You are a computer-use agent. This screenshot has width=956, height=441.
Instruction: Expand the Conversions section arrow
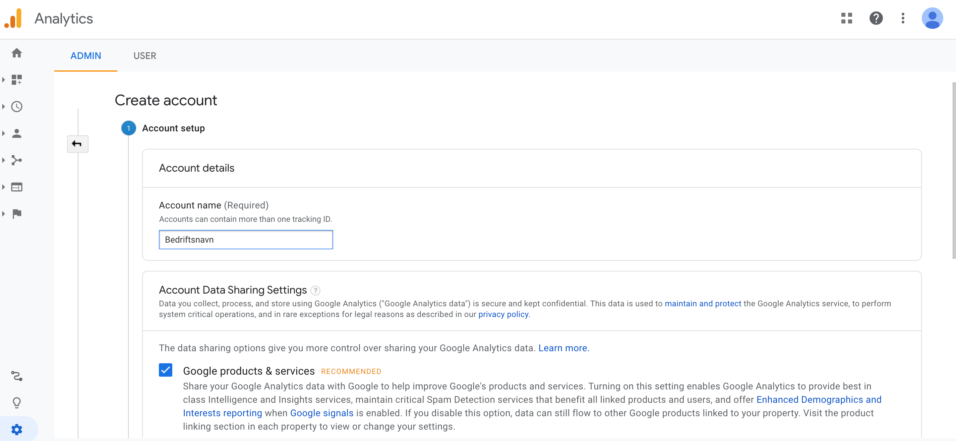(x=3, y=214)
